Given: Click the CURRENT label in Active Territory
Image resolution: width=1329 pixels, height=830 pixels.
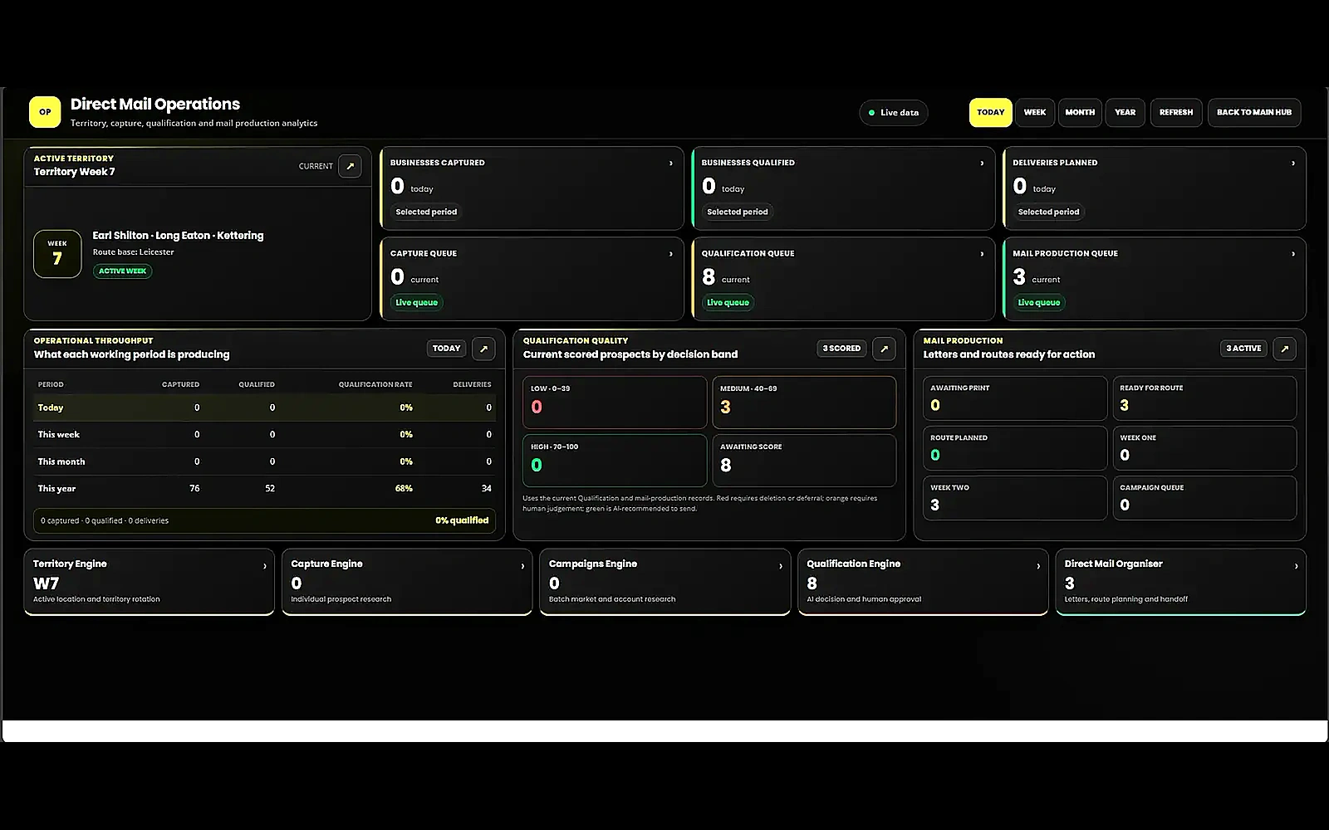Looking at the screenshot, I should (x=316, y=167).
